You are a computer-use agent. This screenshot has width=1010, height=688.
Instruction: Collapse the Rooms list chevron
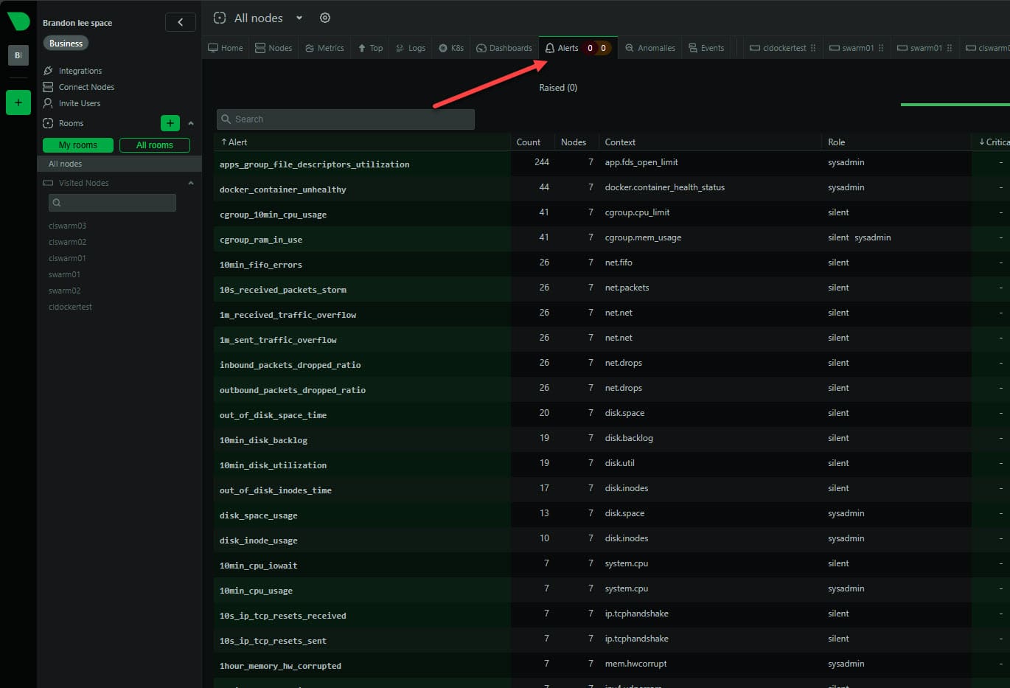tap(191, 123)
